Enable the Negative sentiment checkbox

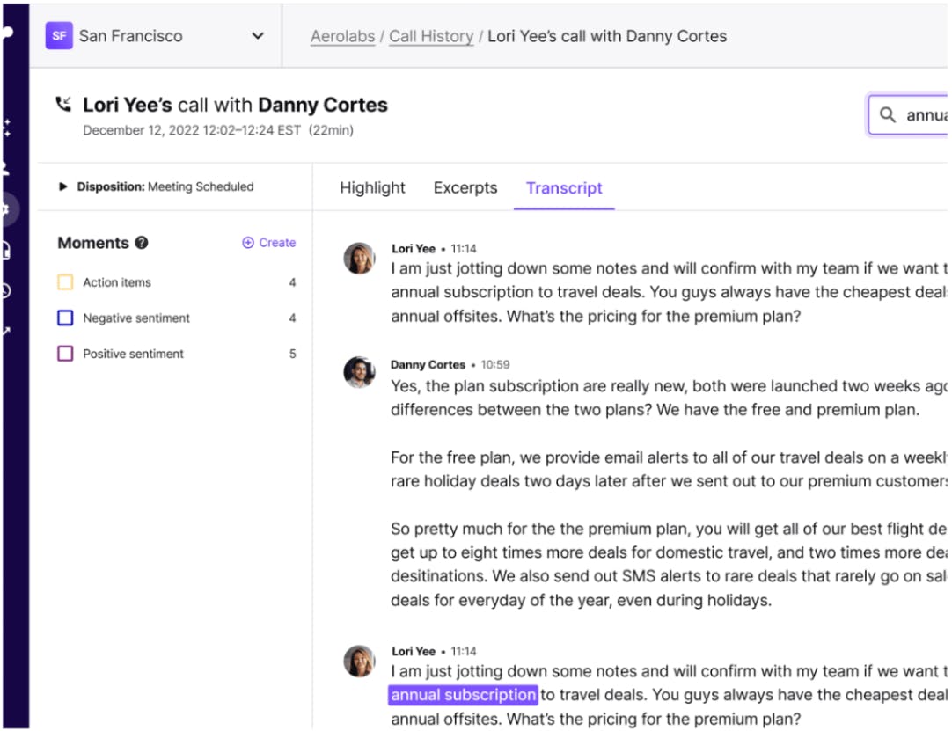coord(65,318)
